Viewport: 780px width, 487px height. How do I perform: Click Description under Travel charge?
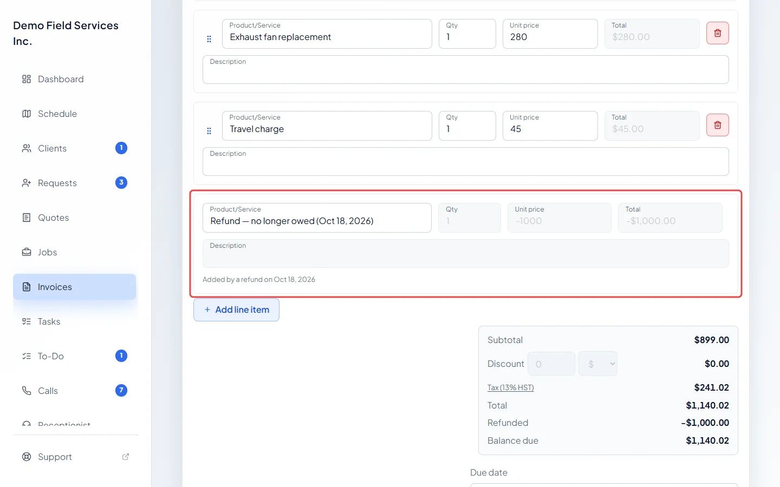click(466, 161)
